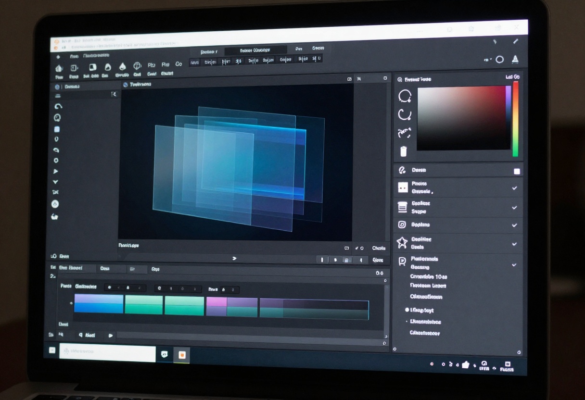Click the open-arc tool beside the color picker
The width and height of the screenshot is (585, 400).
tap(405, 114)
